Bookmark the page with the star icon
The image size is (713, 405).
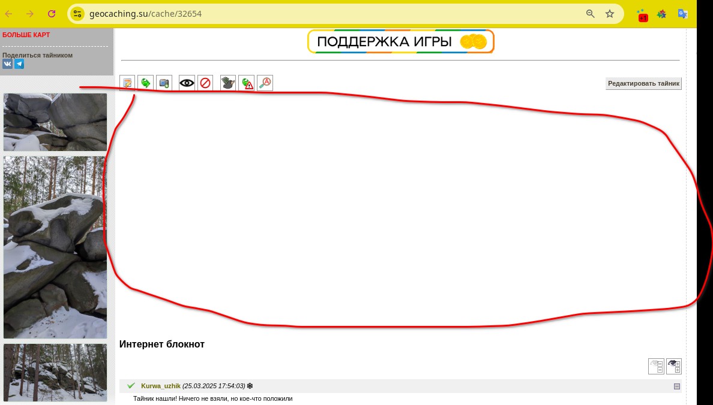click(610, 14)
